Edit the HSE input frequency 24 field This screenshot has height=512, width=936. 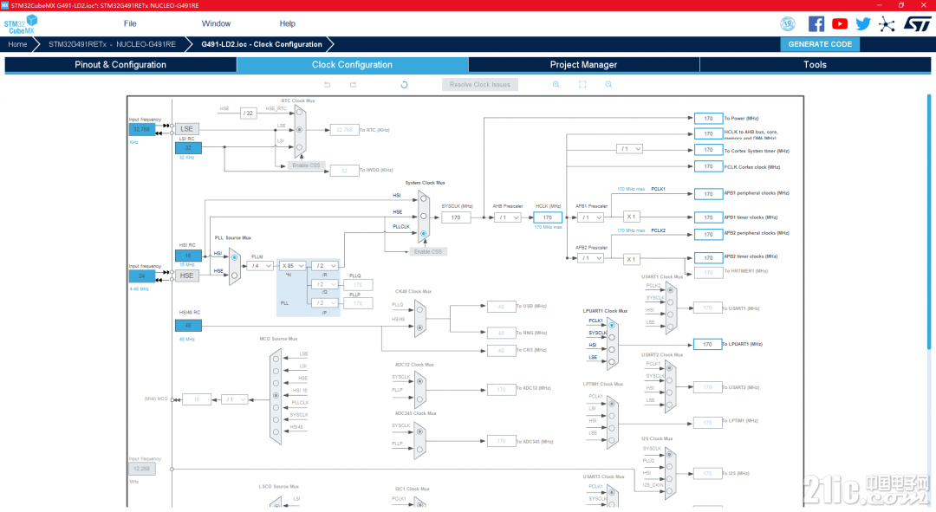[142, 275]
